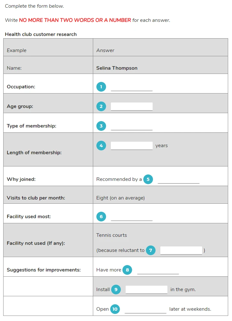Click the number 3 badge for membership type
This screenshot has height=321, width=232.
101,126
